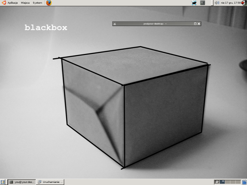Open the Aplikacje menu

(x=13, y=3)
